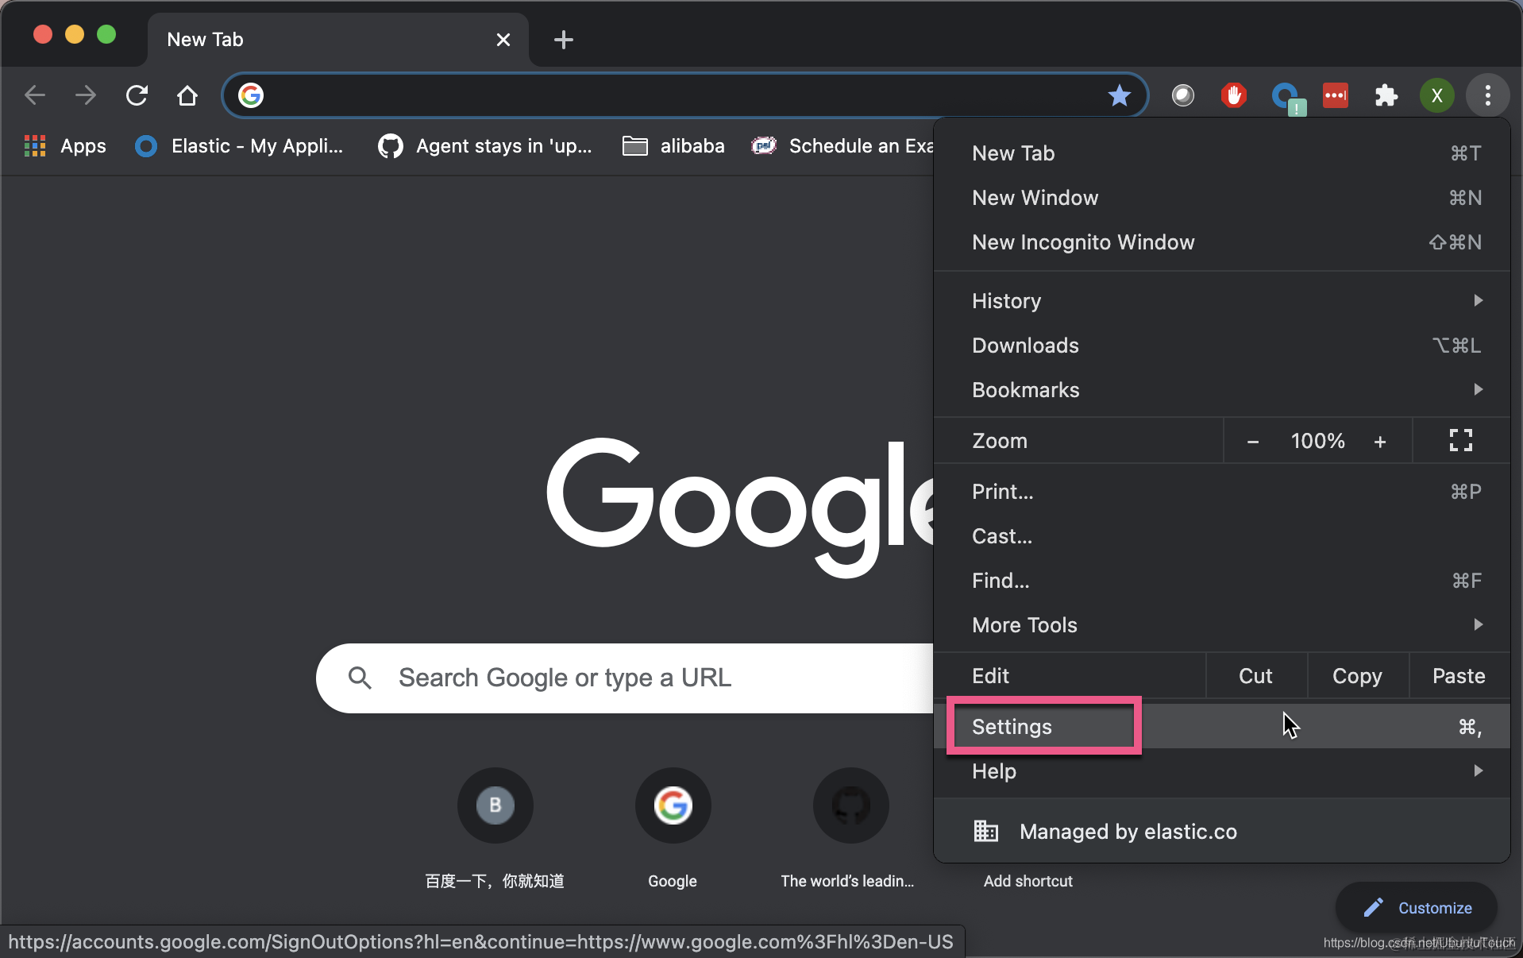Open the Extensions puzzle piece menu
This screenshot has width=1523, height=958.
tap(1386, 95)
